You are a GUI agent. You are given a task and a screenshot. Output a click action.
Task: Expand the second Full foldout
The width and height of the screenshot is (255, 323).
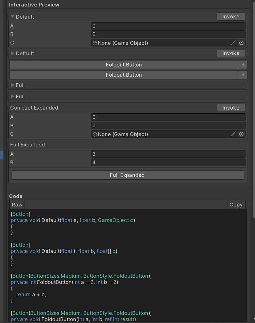coord(12,96)
